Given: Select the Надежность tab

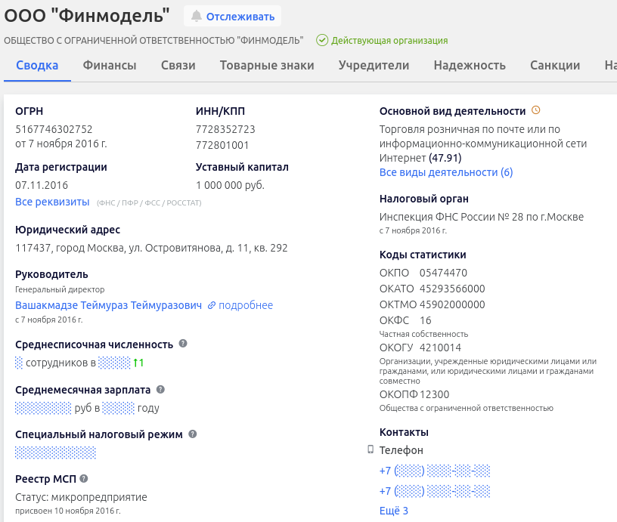Looking at the screenshot, I should click(470, 66).
